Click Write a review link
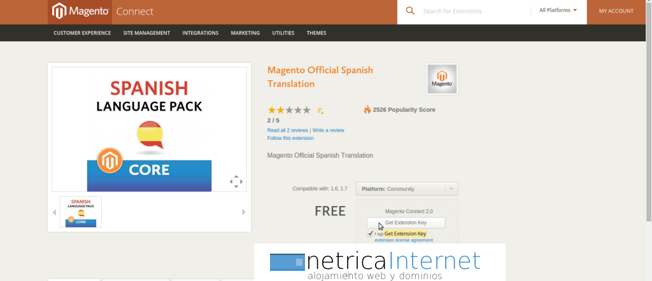Viewport: 652px width, 281px height. click(329, 130)
